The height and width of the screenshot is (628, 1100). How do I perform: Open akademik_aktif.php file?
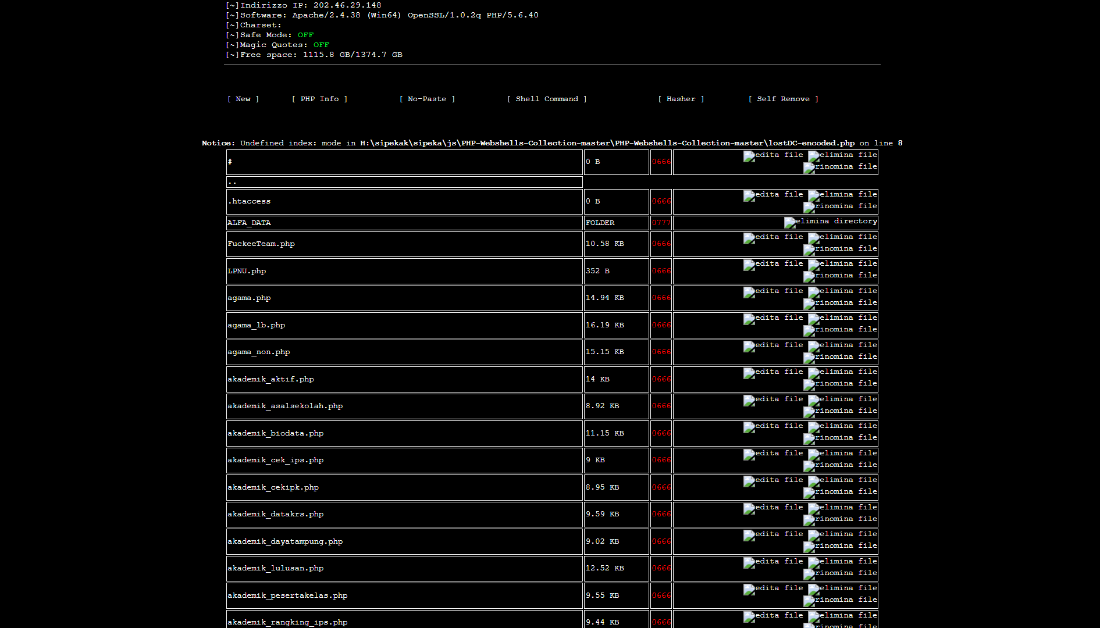pos(270,379)
